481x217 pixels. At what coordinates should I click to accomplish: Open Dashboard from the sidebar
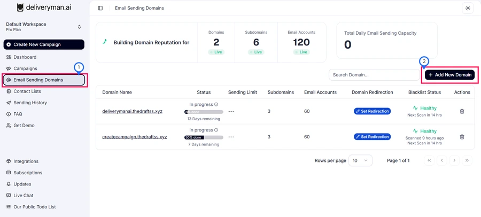25,57
